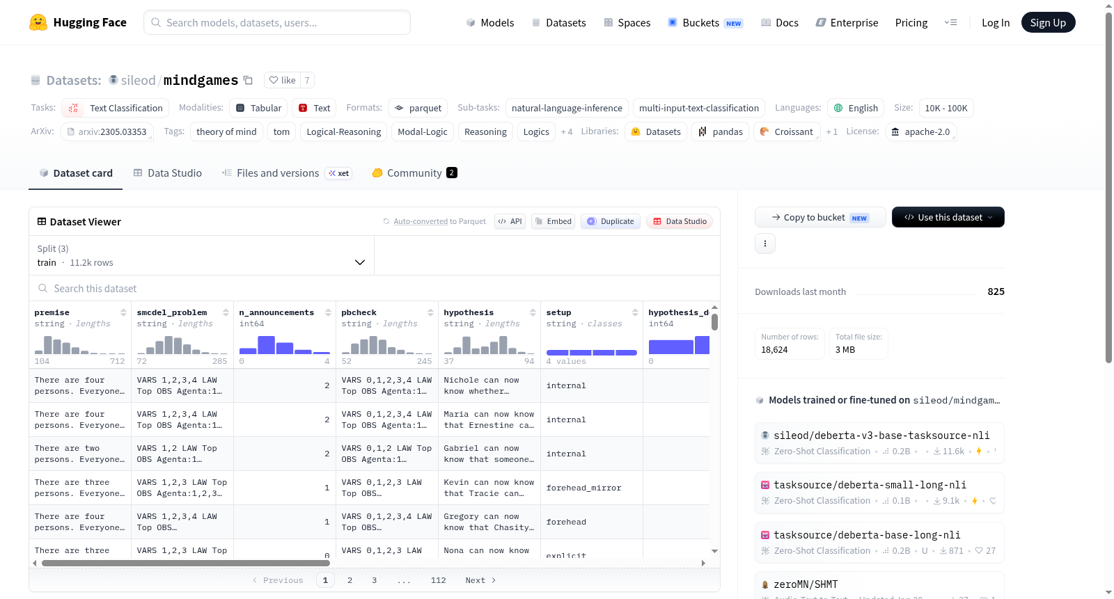The height and width of the screenshot is (599, 1114).
Task: Select the Text modality tag
Action: tap(314, 108)
